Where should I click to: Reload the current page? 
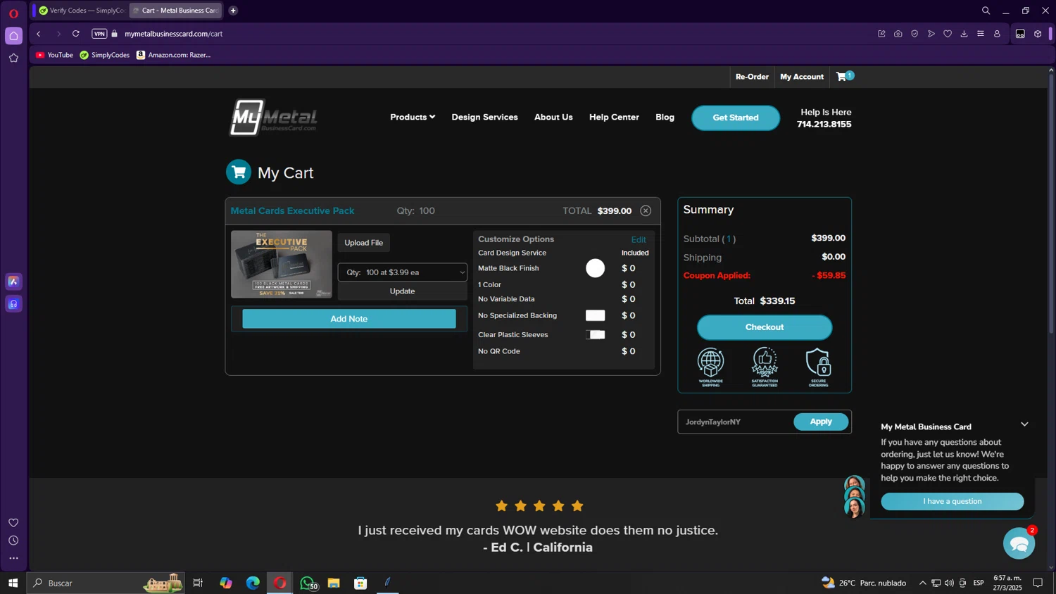76,34
